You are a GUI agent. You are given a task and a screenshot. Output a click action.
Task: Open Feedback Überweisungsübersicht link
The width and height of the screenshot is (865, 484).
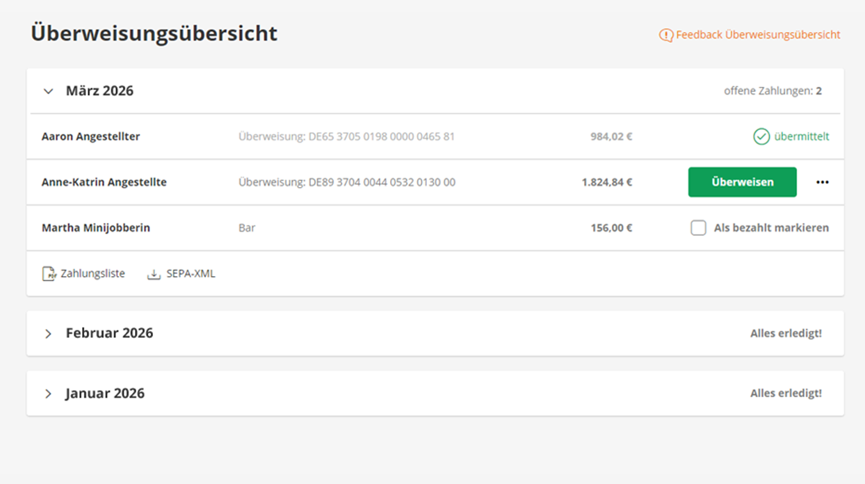[758, 35]
